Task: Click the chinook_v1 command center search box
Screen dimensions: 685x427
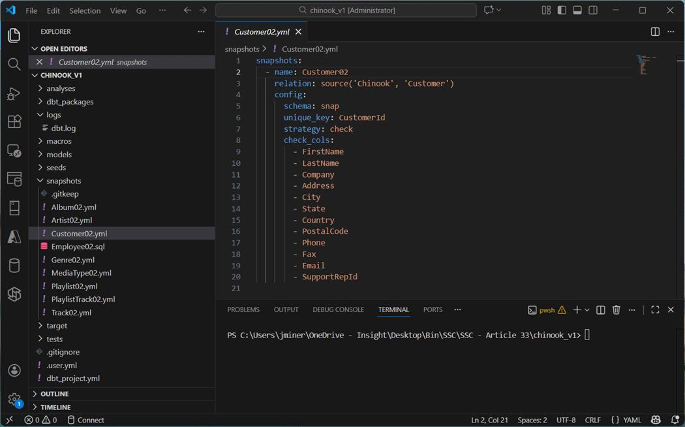Action: (x=346, y=10)
